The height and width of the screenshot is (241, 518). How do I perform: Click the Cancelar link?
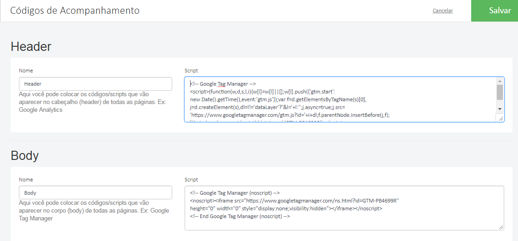pos(443,11)
